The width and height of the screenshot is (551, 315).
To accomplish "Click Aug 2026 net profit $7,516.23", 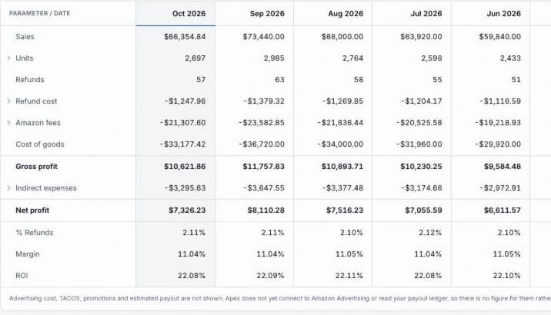I will pos(345,211).
